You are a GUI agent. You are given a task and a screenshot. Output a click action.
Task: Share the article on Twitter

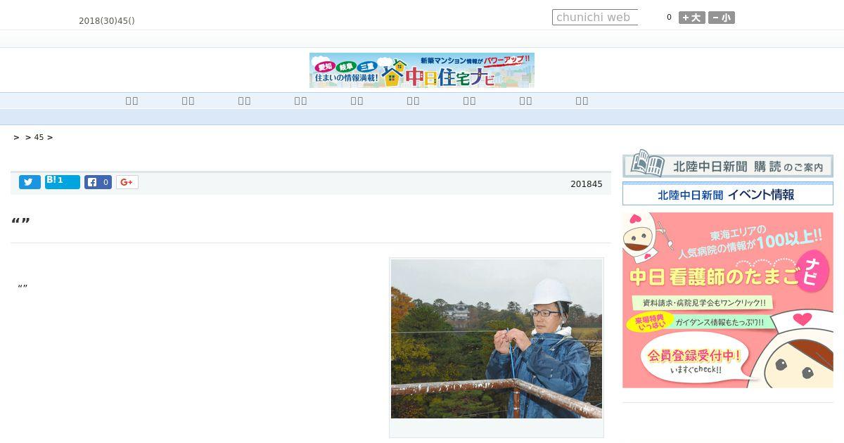[x=30, y=182]
